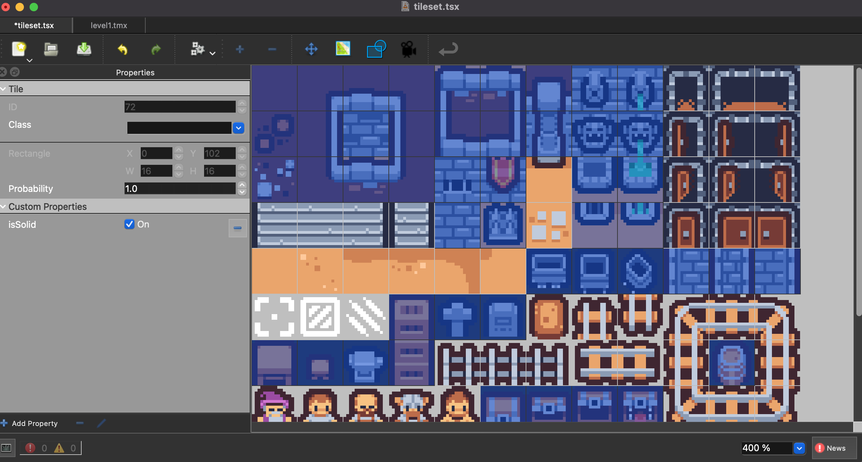Click the Rename Property pencil icon
862x462 pixels.
pos(101,423)
